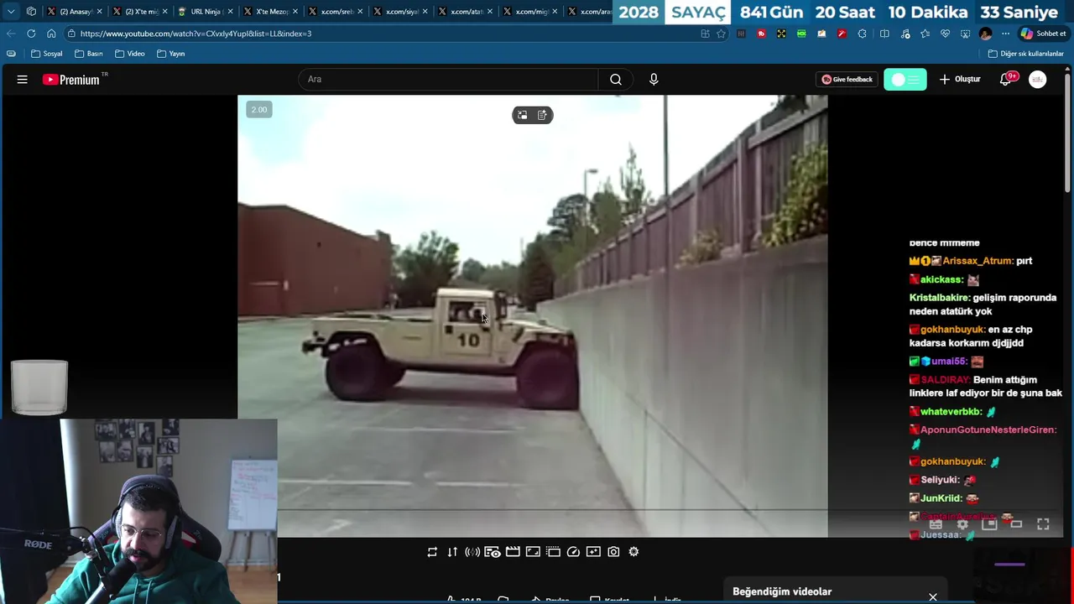The width and height of the screenshot is (1074, 604).
Task: Open the Oluştur create menu
Action: [959, 80]
